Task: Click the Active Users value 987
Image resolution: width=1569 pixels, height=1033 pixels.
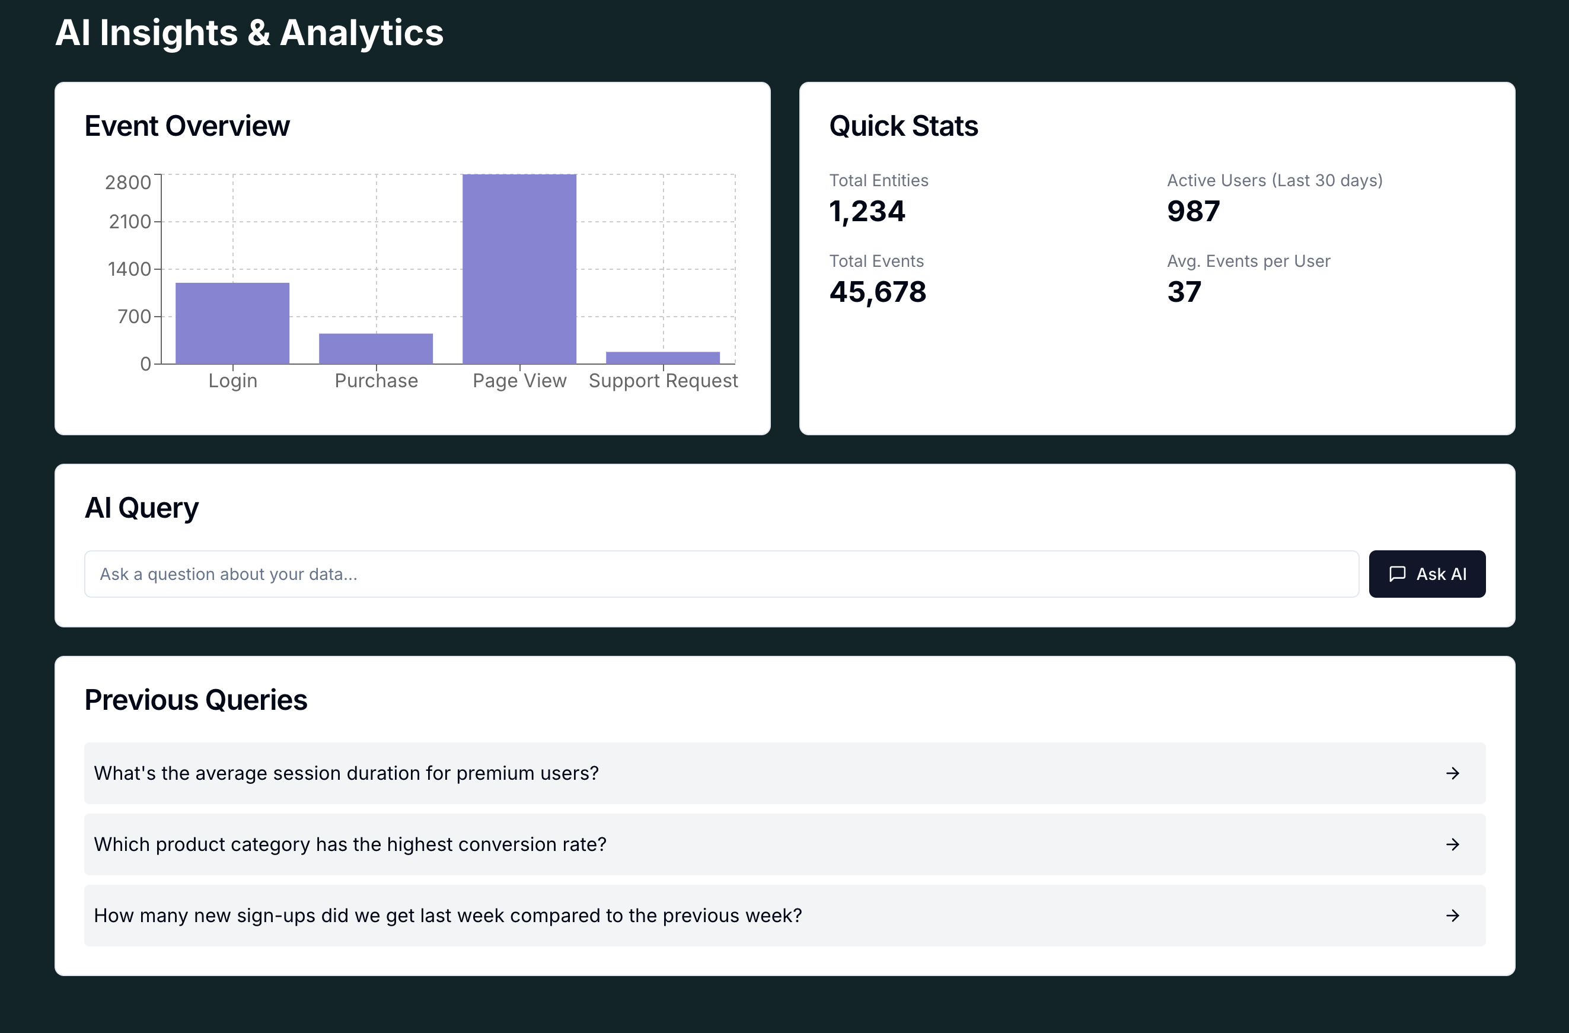Action: point(1193,212)
